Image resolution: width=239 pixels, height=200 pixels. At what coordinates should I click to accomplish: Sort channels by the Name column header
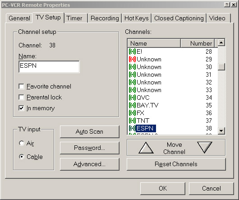pos(154,43)
